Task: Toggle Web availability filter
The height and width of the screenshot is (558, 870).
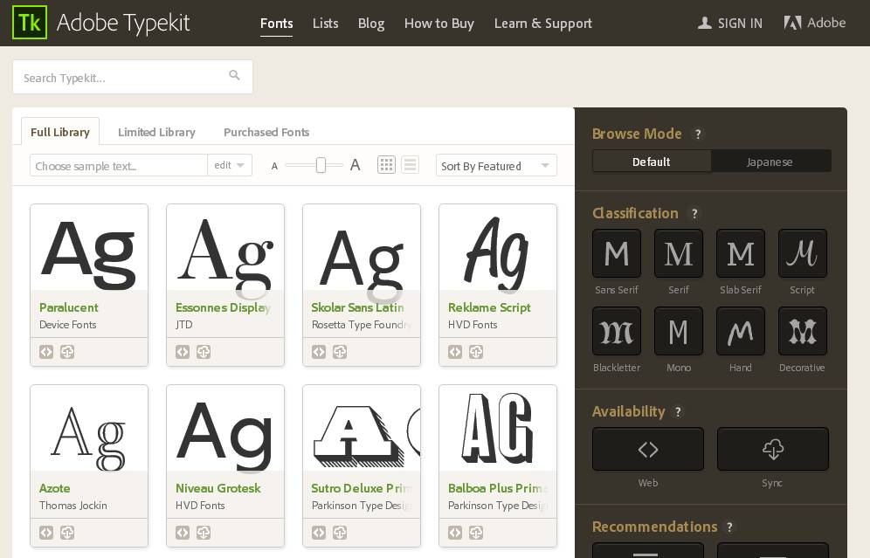Action: pyautogui.click(x=648, y=449)
